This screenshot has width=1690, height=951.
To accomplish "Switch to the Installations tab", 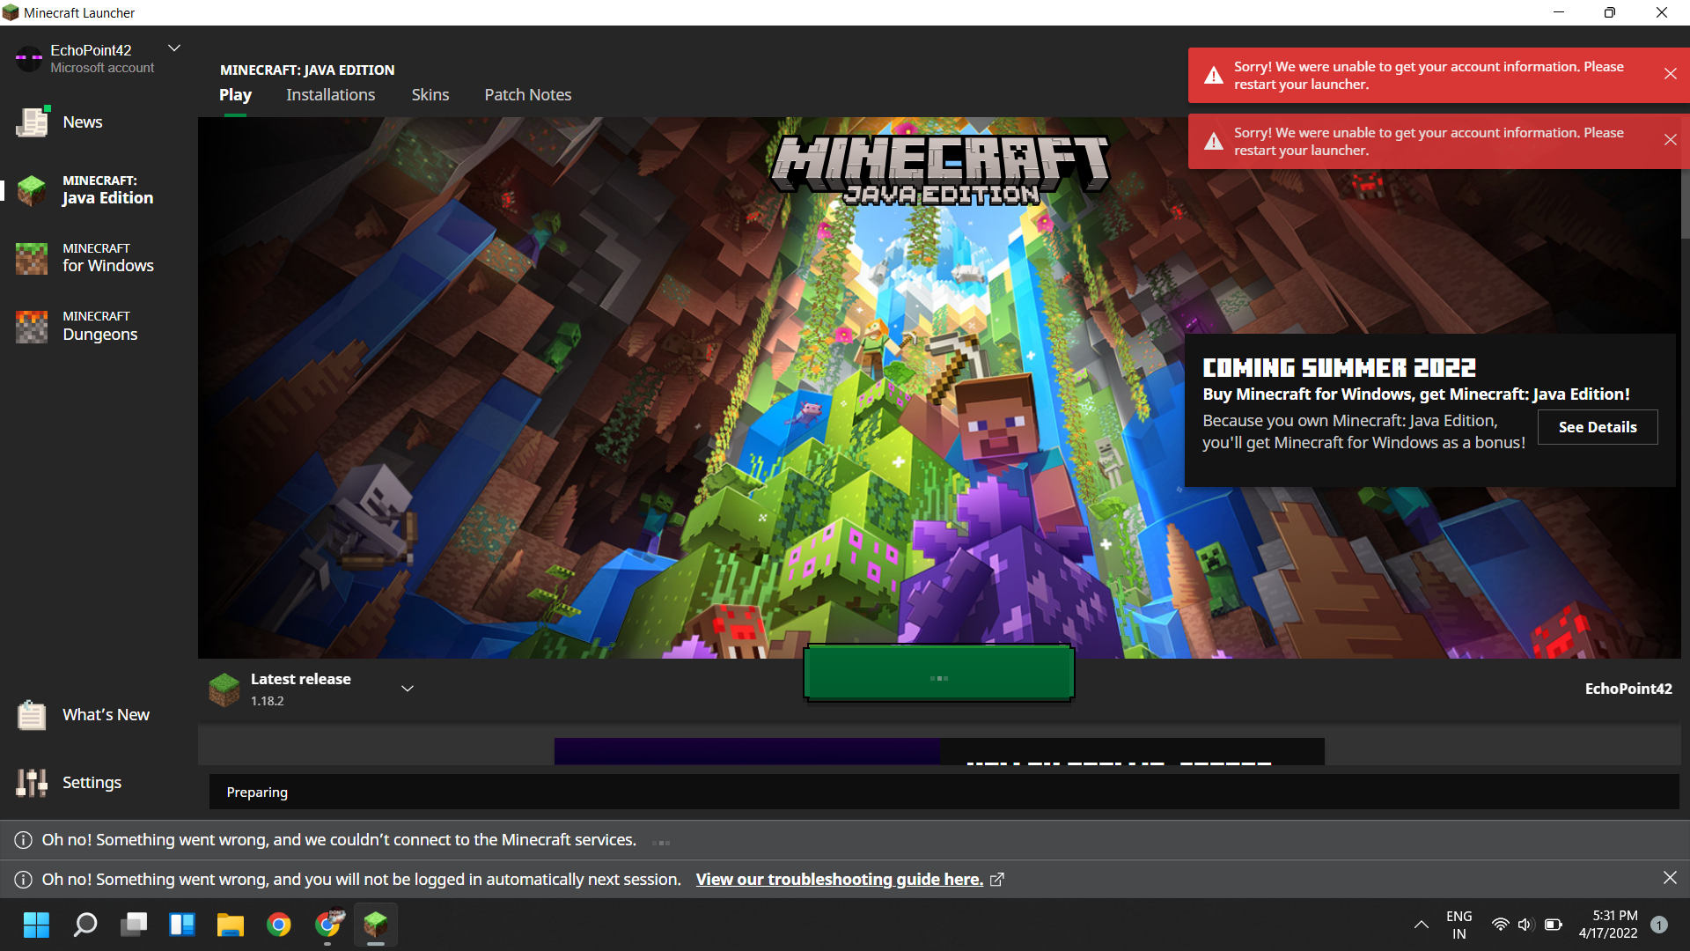I will 330,95.
